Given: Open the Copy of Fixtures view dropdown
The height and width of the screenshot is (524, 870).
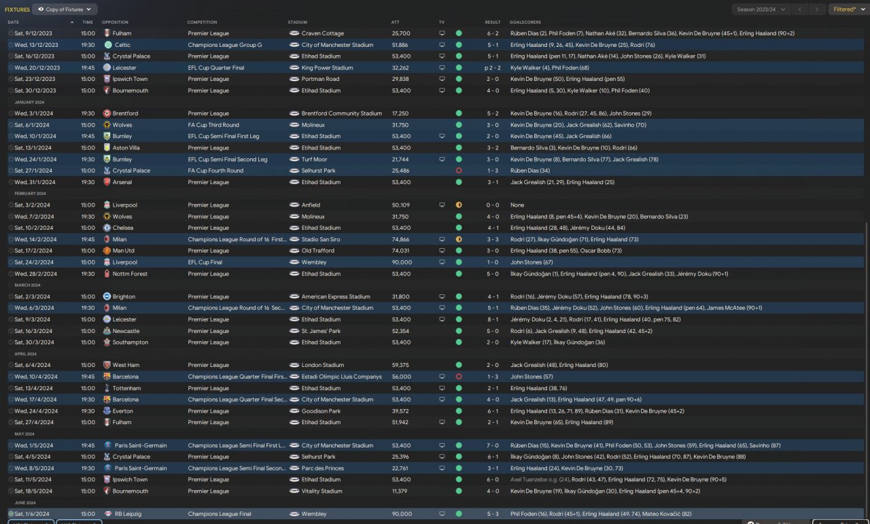Looking at the screenshot, I should (65, 10).
